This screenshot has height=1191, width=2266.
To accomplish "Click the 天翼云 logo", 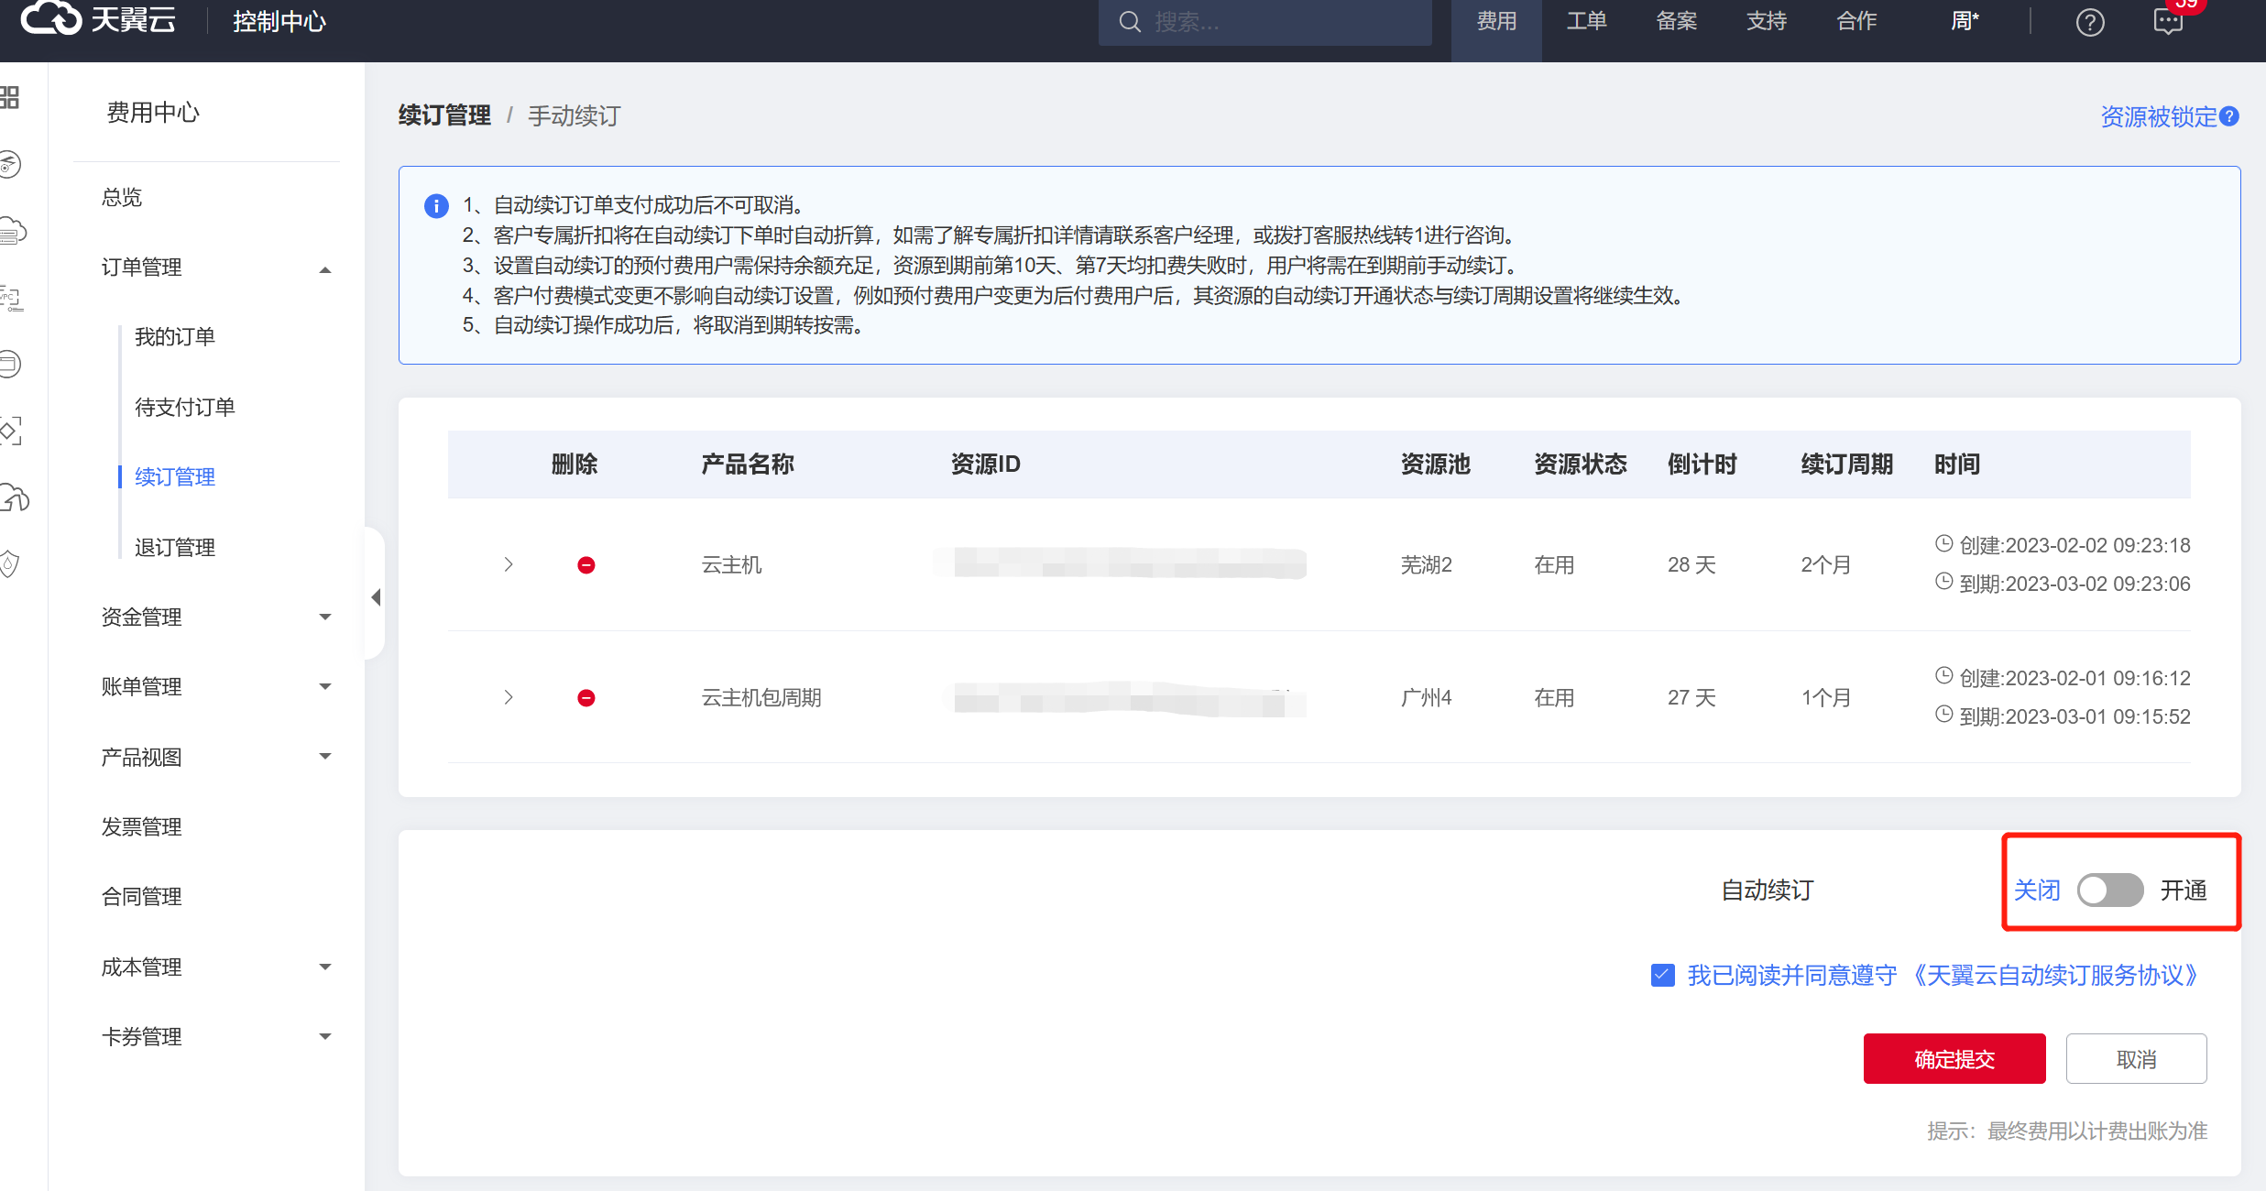I will click(x=99, y=19).
